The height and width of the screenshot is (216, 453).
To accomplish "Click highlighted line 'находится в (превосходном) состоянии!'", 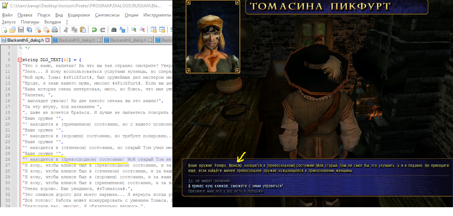I will (97, 159).
